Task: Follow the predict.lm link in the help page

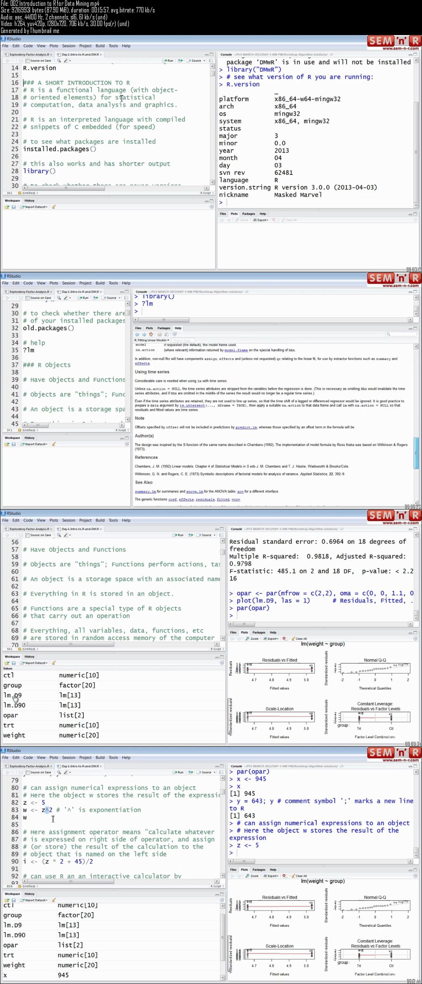Action: pos(246,427)
